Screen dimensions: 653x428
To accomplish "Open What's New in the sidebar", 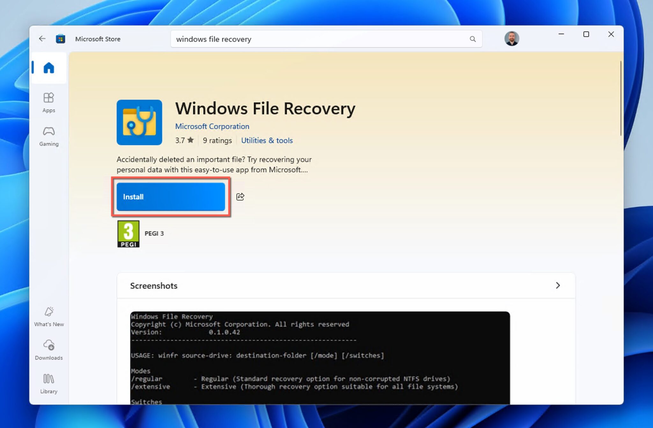I will coord(48,316).
